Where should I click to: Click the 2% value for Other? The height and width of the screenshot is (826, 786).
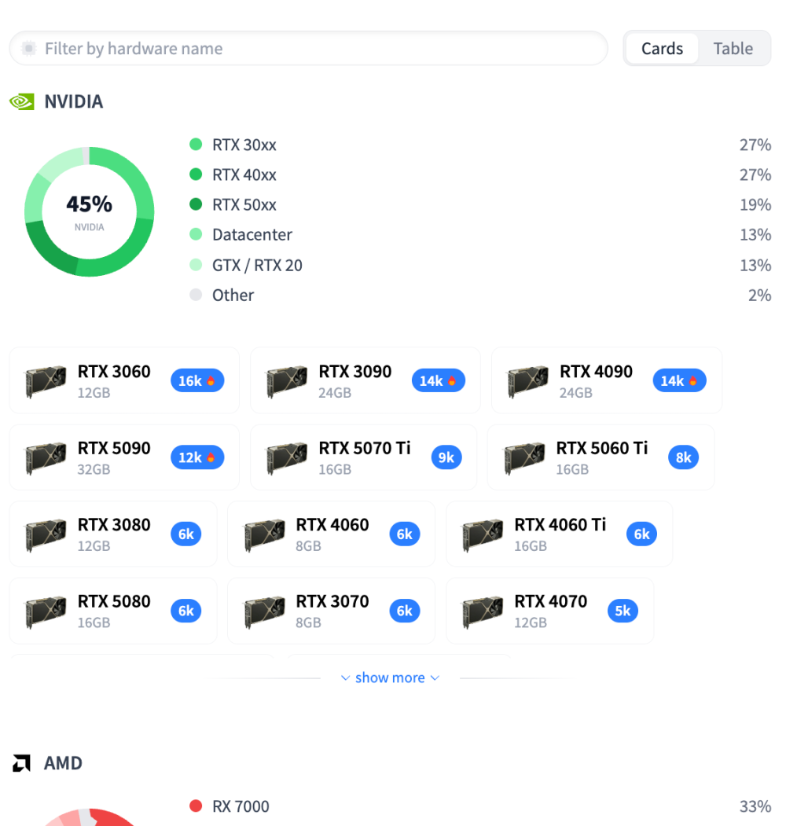(759, 295)
